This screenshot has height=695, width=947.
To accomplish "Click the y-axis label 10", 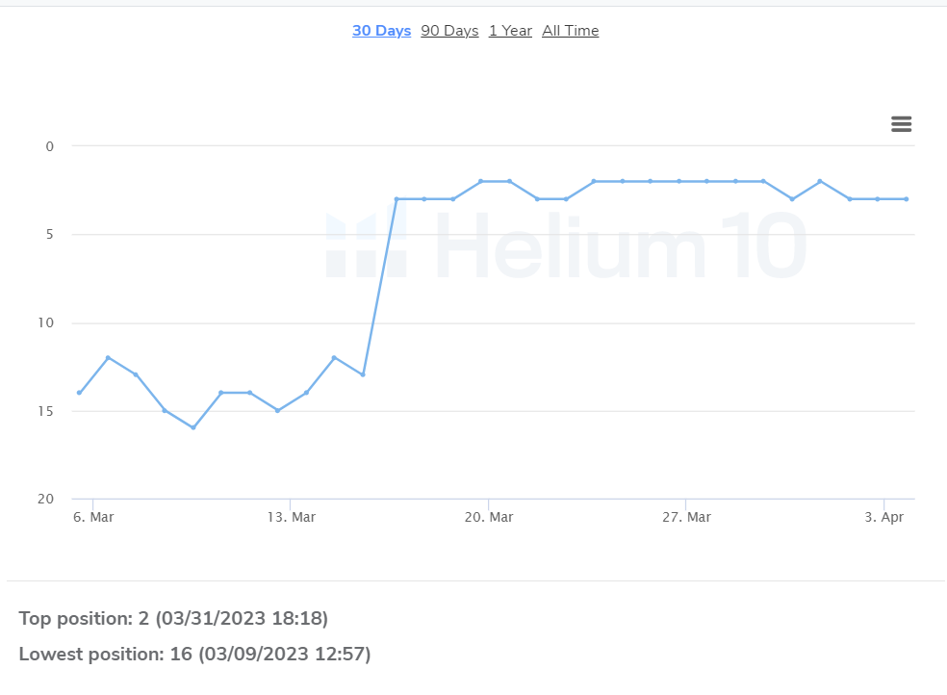I will [46, 322].
